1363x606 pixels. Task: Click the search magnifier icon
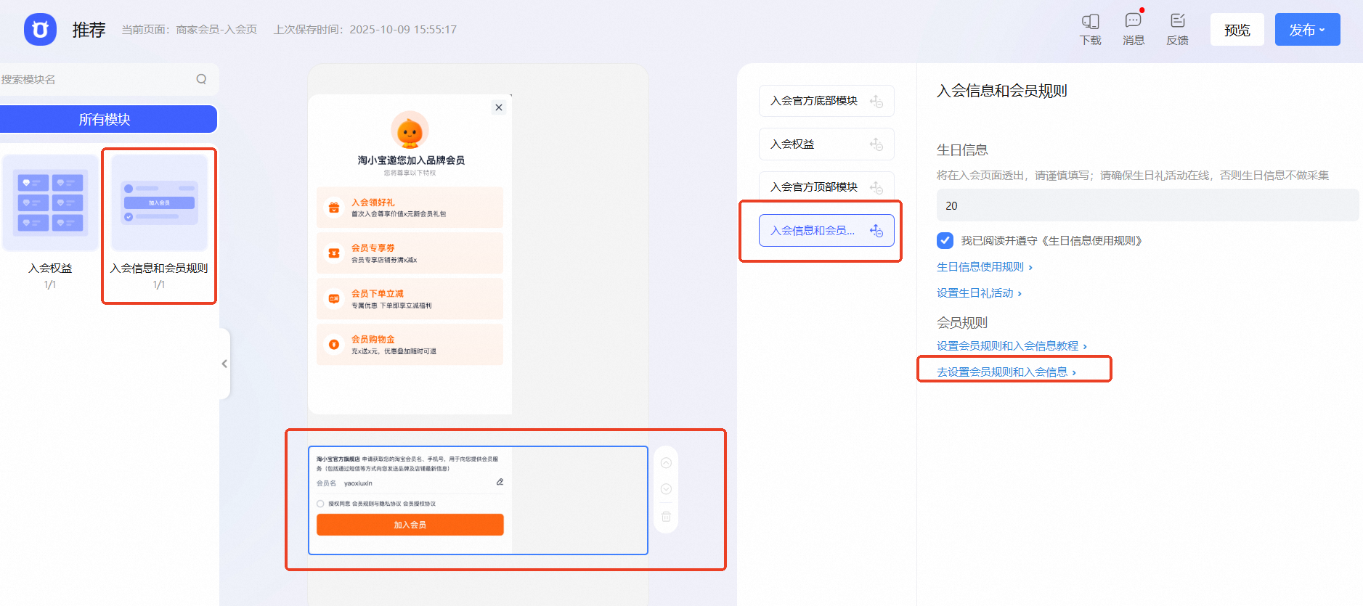[201, 79]
